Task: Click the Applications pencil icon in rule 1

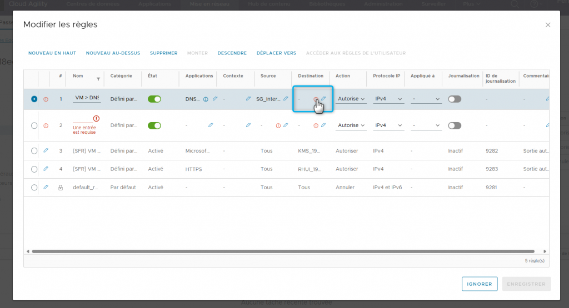Action: (x=215, y=99)
